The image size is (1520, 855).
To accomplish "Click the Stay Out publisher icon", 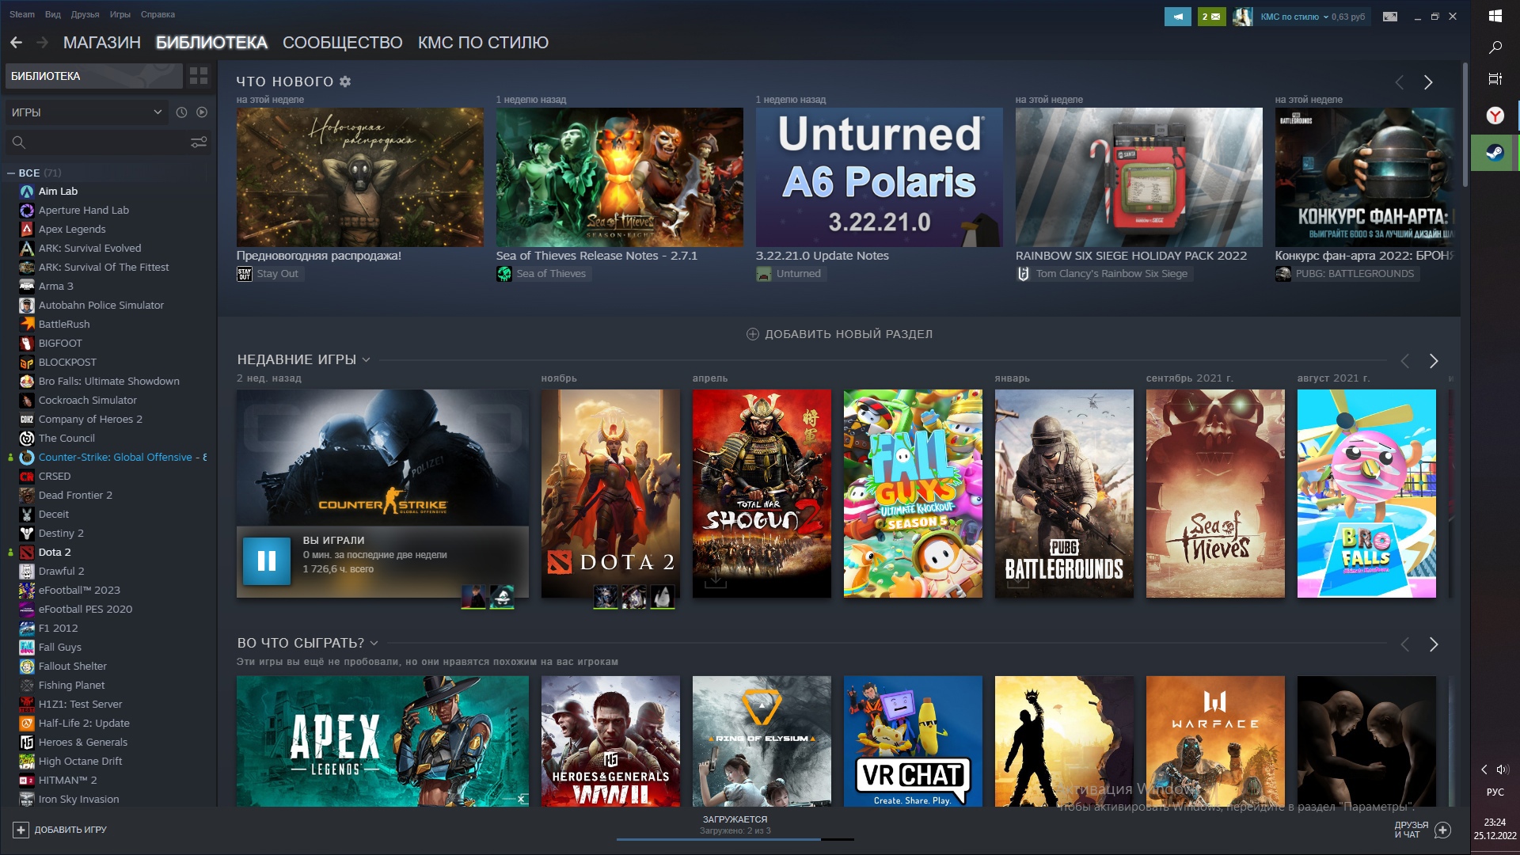I will pos(245,274).
